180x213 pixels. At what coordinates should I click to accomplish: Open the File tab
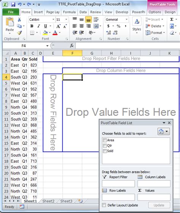(11, 12)
